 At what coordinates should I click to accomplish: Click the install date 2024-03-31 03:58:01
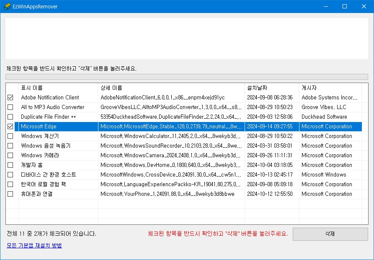tap(270, 146)
